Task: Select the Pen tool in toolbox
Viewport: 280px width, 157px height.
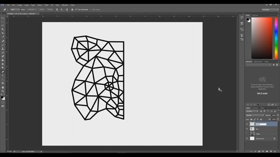Action: [x=3, y=72]
